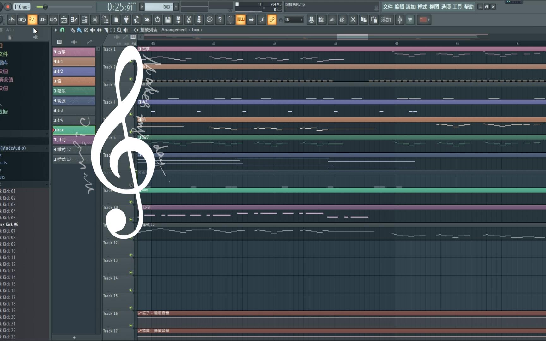Click the 控 toolbar button
The width and height of the screenshot is (546, 341).
tap(322, 20)
